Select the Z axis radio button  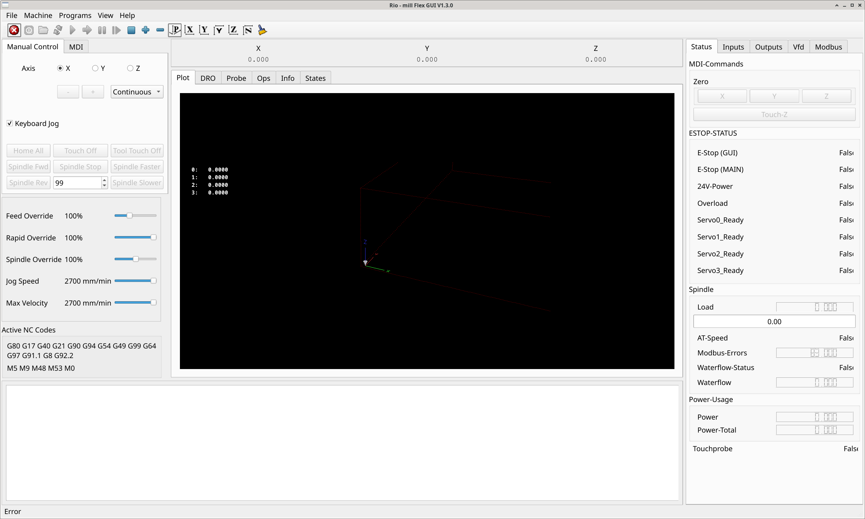coord(130,68)
